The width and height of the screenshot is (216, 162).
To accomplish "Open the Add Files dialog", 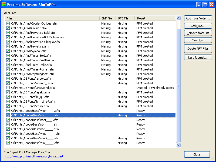I will tap(198, 26).
